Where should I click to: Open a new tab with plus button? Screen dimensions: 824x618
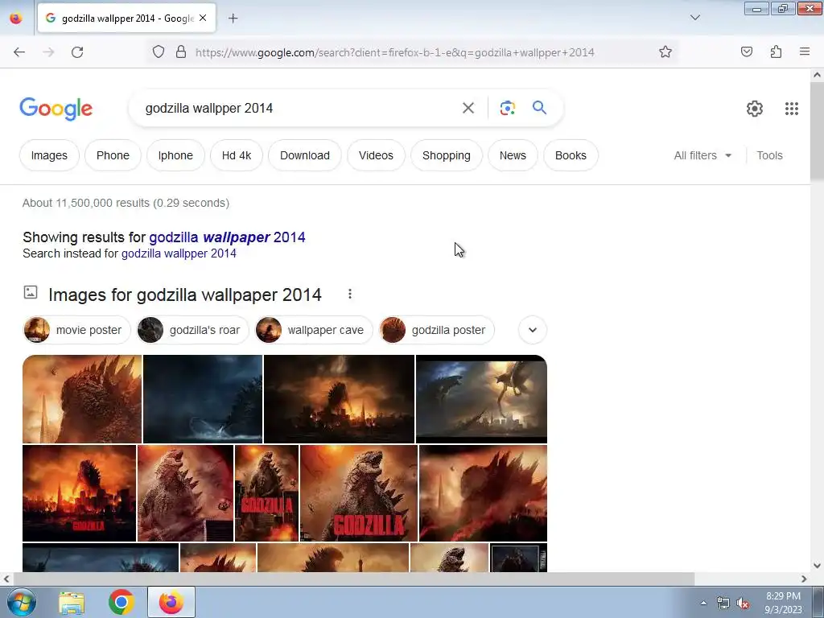pyautogui.click(x=233, y=19)
